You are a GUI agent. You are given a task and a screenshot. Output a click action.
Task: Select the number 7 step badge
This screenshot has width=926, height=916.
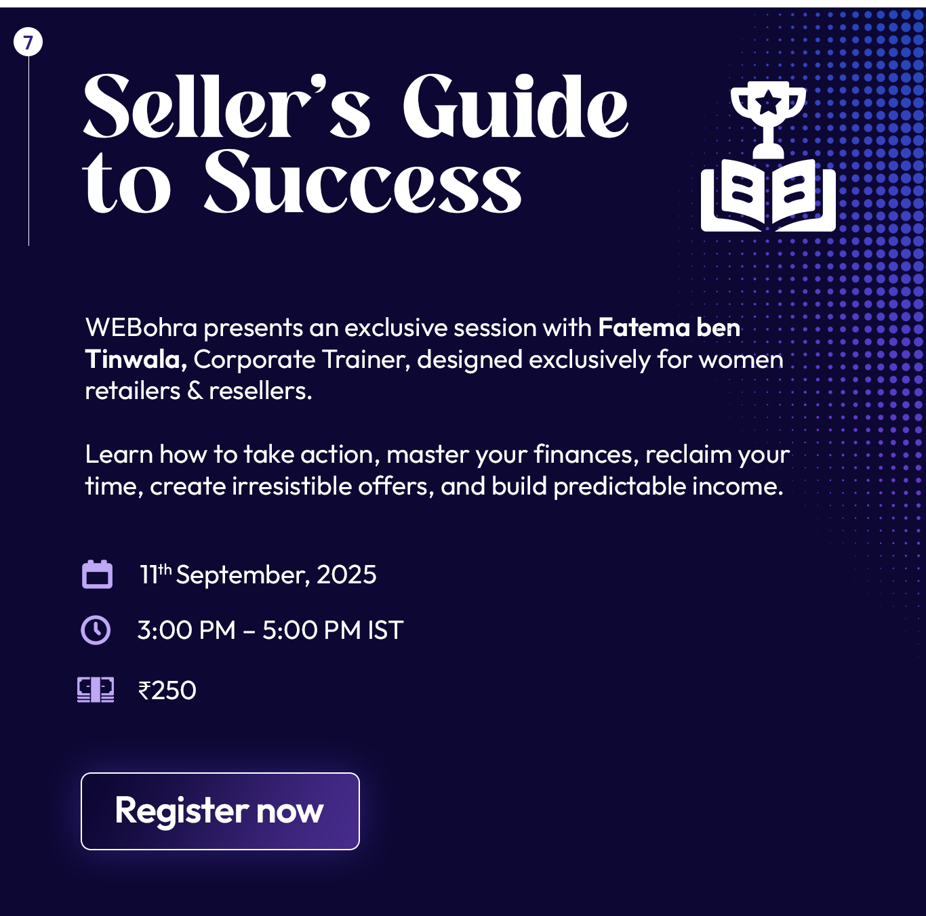point(28,43)
